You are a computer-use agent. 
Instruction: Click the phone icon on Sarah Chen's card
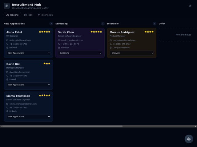(x=59, y=44)
